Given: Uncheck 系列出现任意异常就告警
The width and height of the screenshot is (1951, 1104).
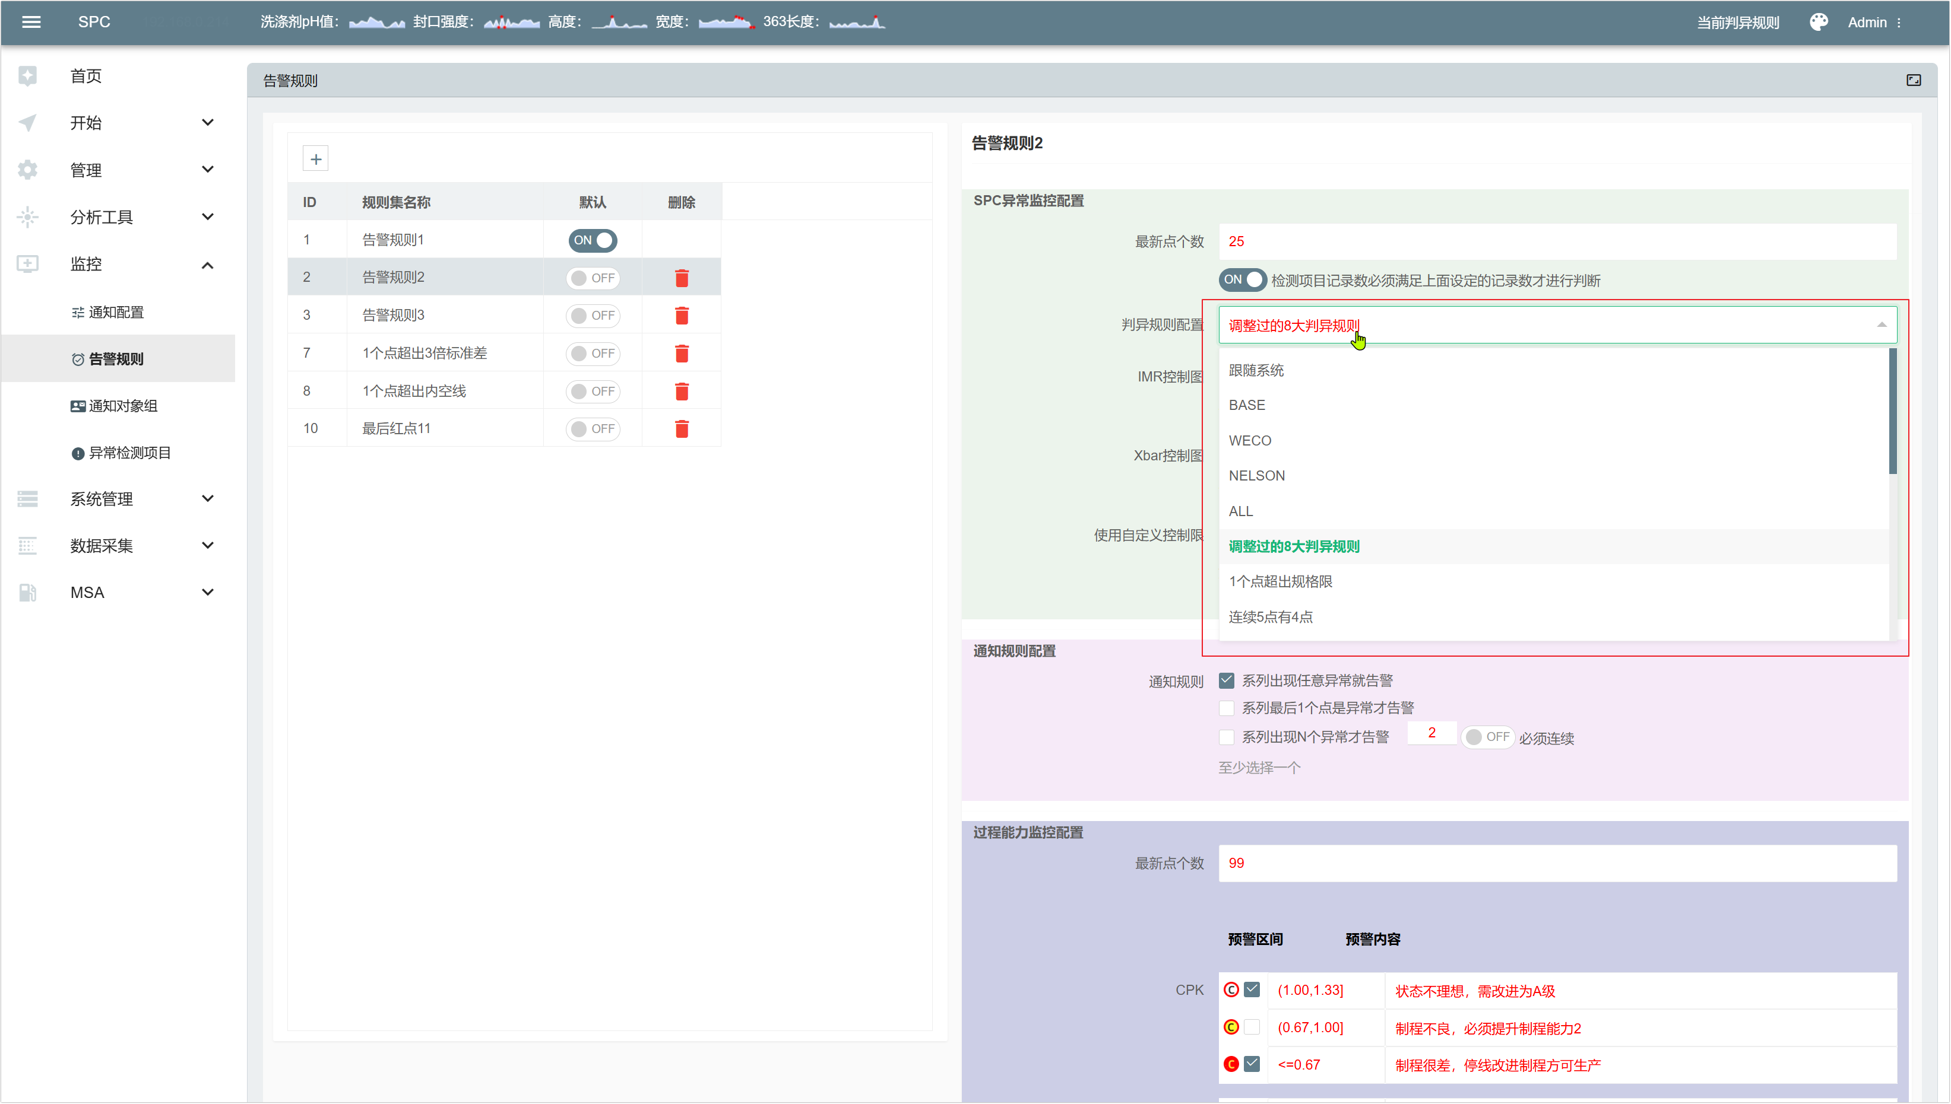Looking at the screenshot, I should [x=1226, y=680].
